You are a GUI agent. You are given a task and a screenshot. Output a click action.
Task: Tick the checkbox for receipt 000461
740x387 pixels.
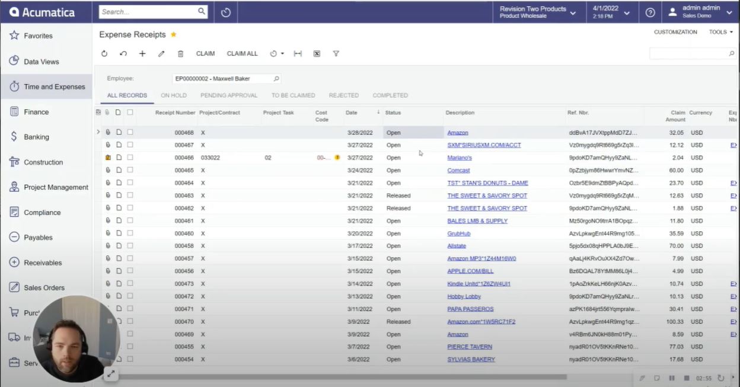pos(130,220)
